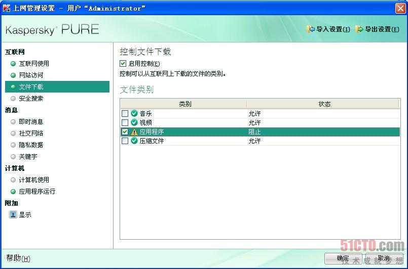Click 阻止 status in 应用程序 row
The image size is (408, 269).
click(x=254, y=132)
